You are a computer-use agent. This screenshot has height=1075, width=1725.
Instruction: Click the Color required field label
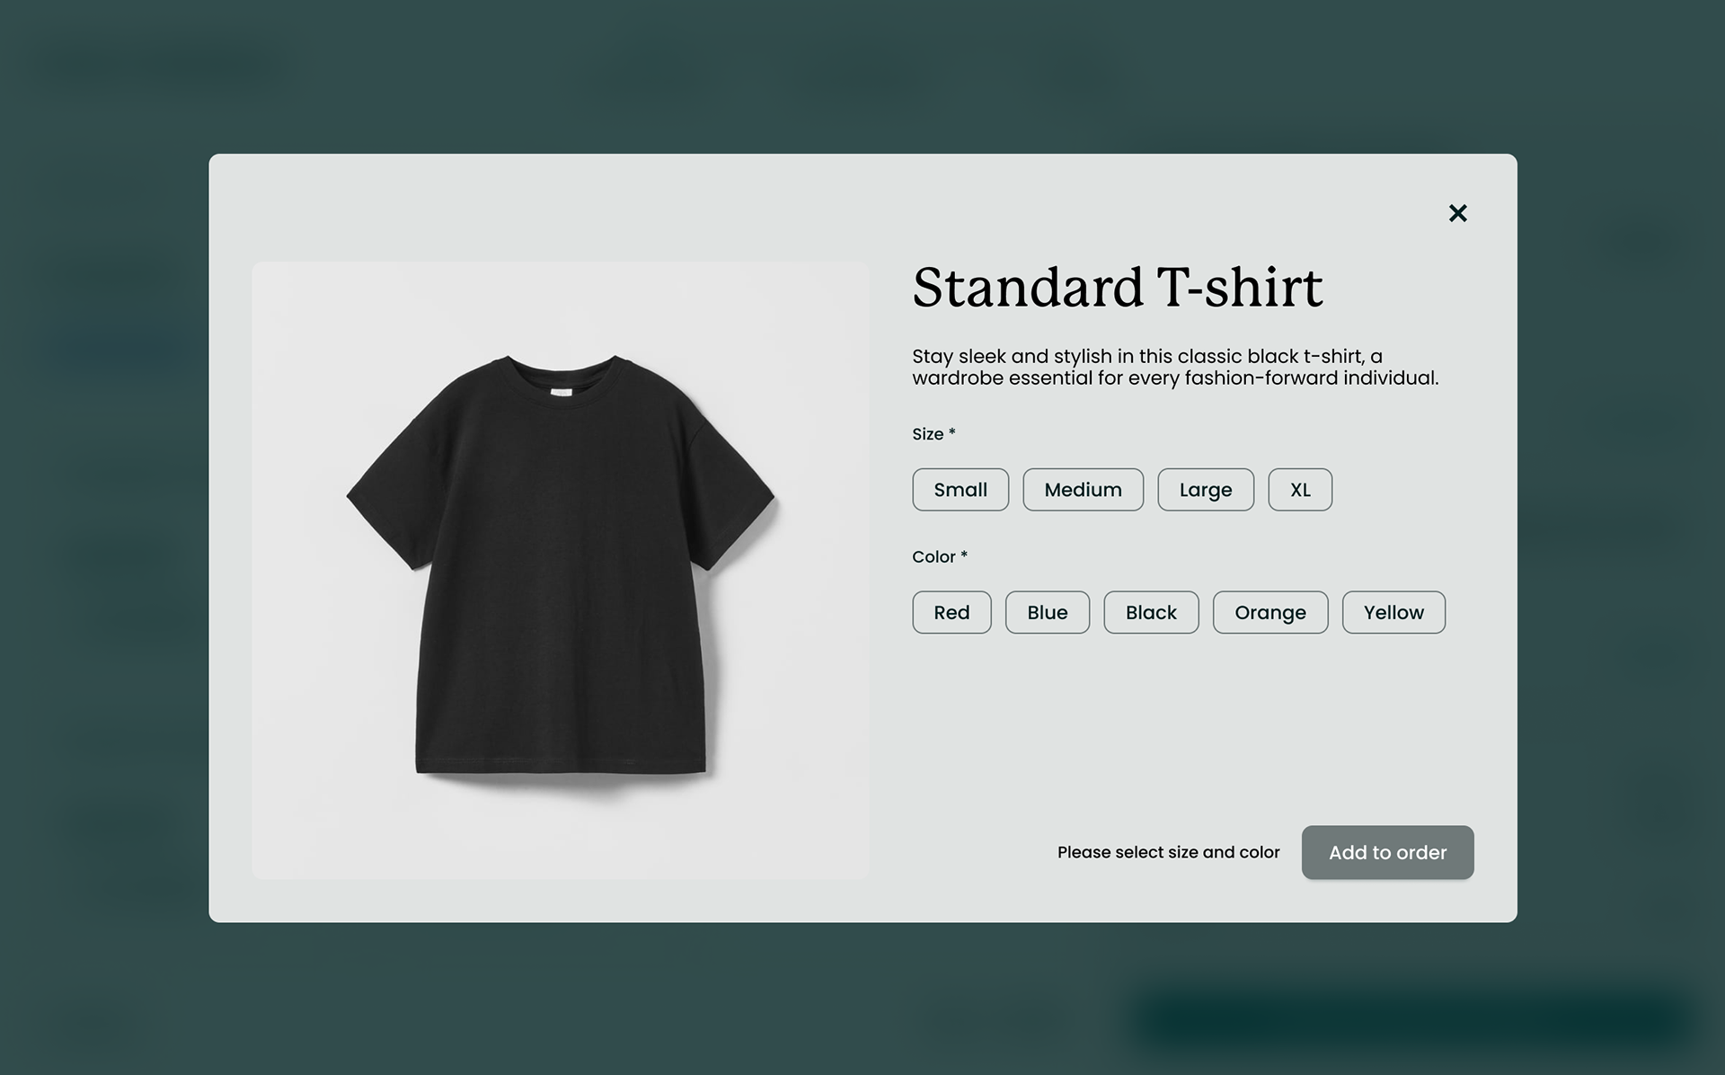point(940,556)
